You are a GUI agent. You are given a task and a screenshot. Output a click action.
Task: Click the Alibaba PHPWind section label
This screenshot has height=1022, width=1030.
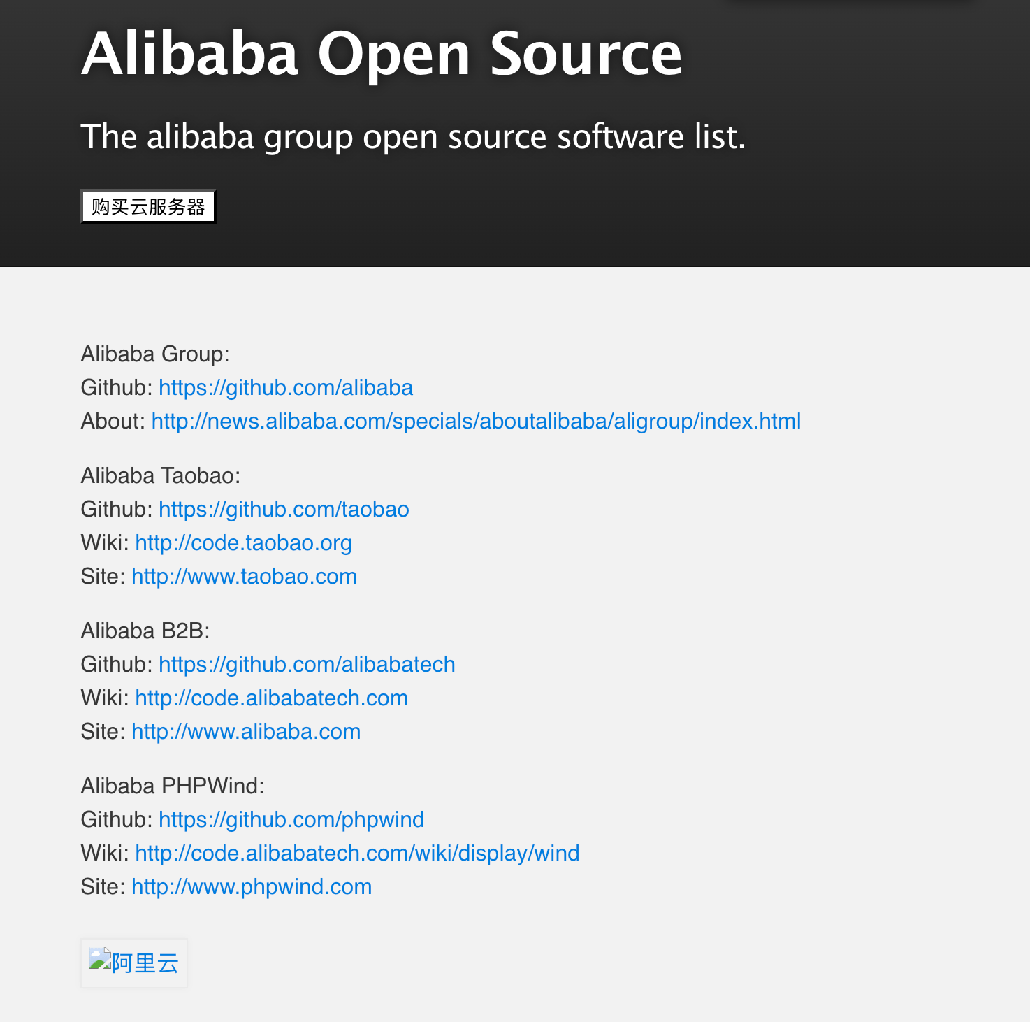click(173, 786)
